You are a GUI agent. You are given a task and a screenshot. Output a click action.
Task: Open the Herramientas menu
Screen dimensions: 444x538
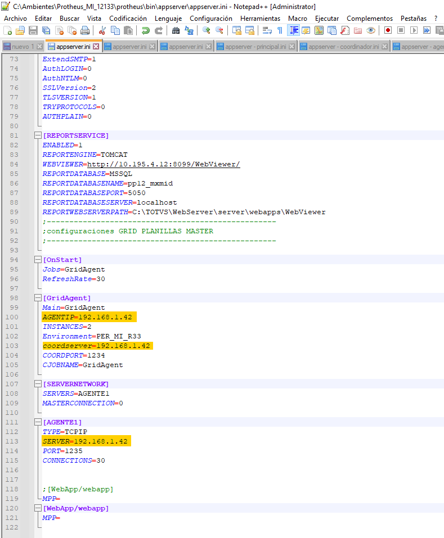(260, 19)
